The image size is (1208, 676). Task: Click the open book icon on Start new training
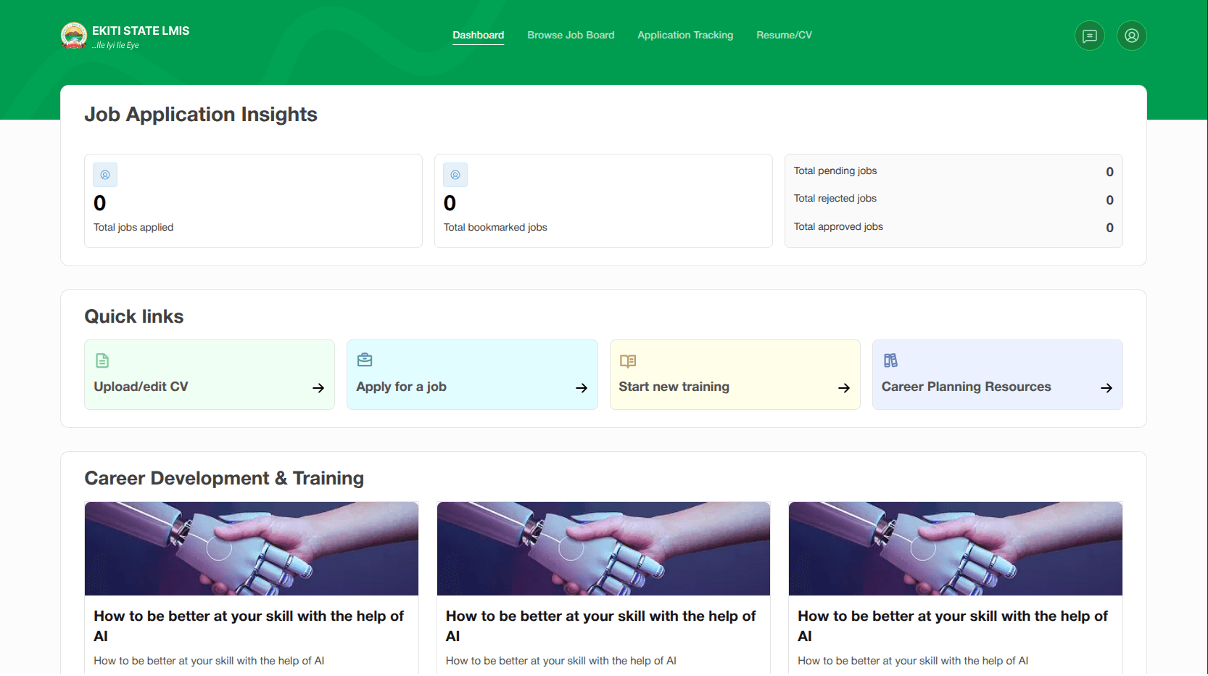tap(628, 360)
